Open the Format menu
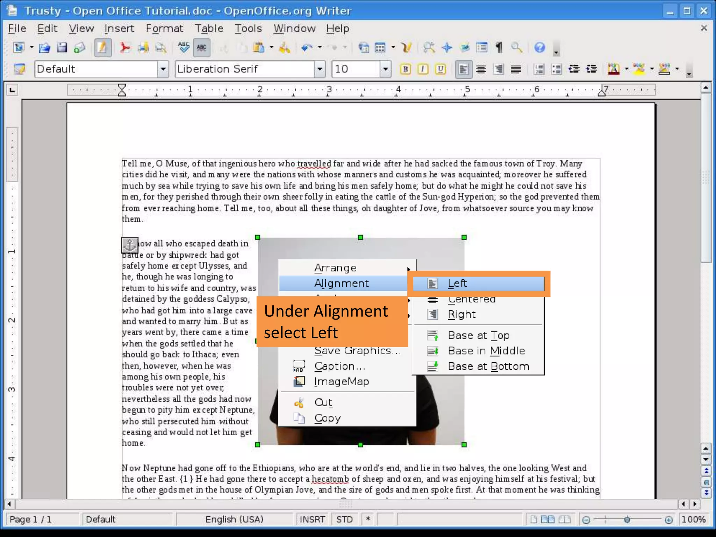 (x=164, y=28)
